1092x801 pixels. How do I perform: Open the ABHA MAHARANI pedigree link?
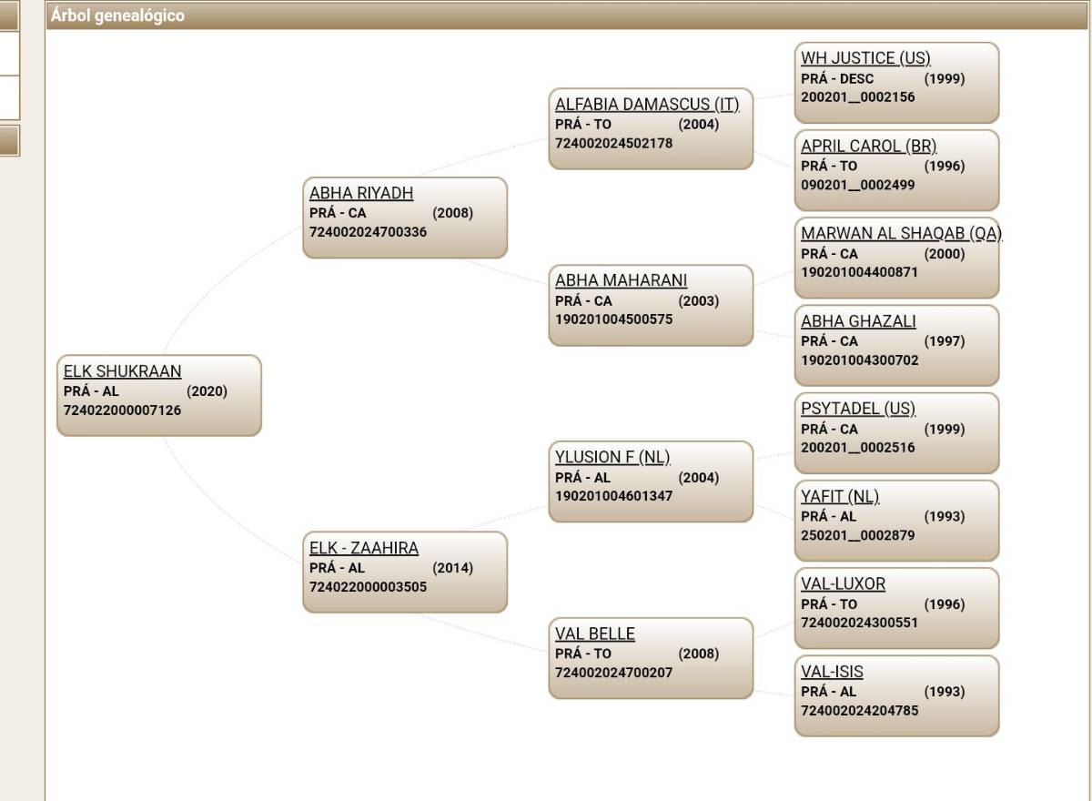[x=622, y=280]
